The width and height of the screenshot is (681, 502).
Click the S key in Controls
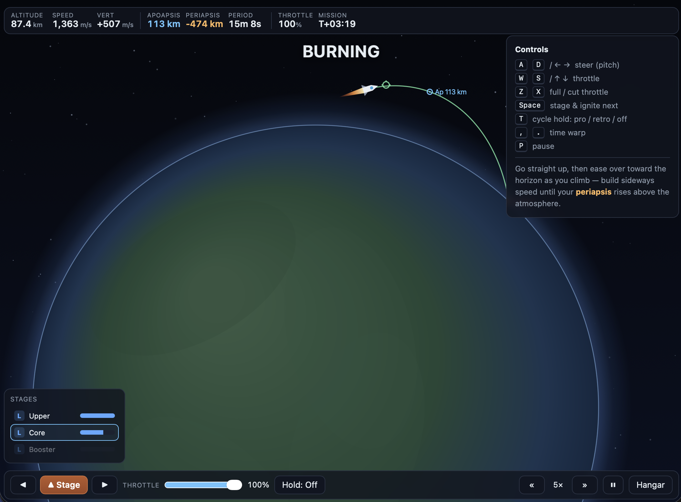[538, 78]
